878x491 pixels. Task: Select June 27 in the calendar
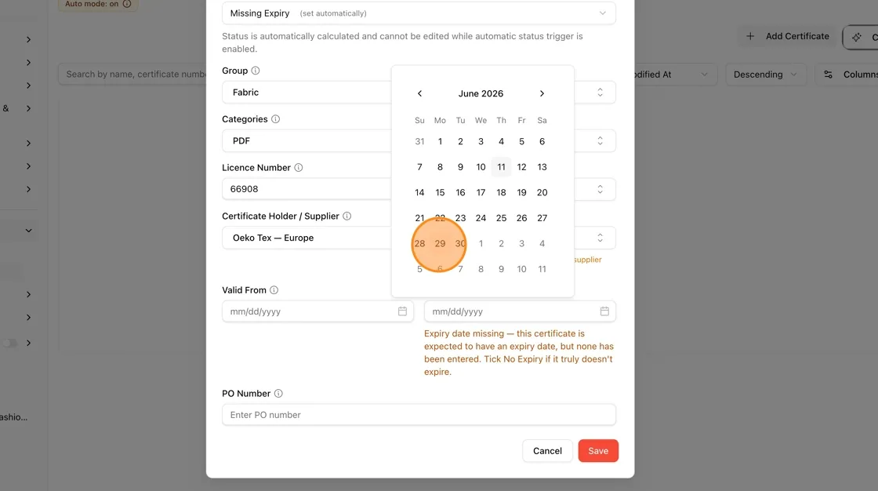click(x=542, y=218)
